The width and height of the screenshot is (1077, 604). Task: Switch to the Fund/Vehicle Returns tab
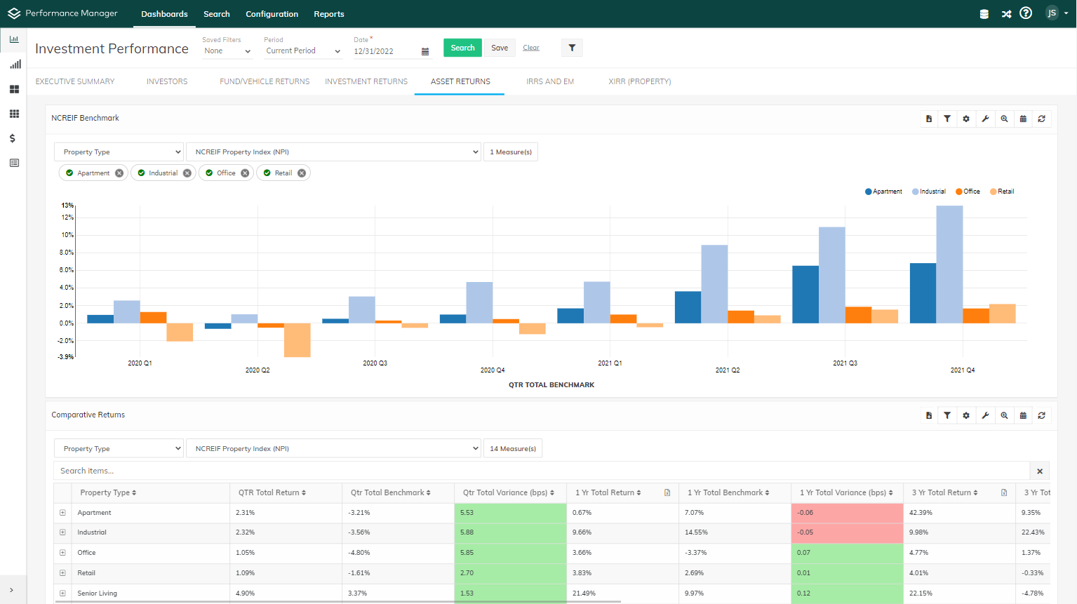point(265,82)
